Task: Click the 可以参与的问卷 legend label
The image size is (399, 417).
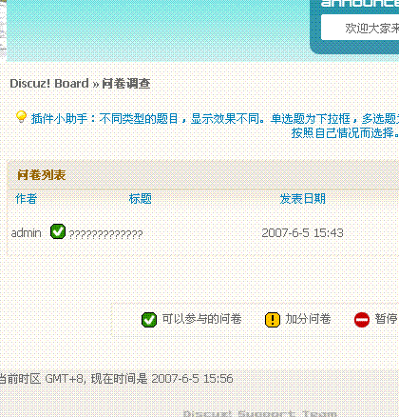Action: coord(201,319)
